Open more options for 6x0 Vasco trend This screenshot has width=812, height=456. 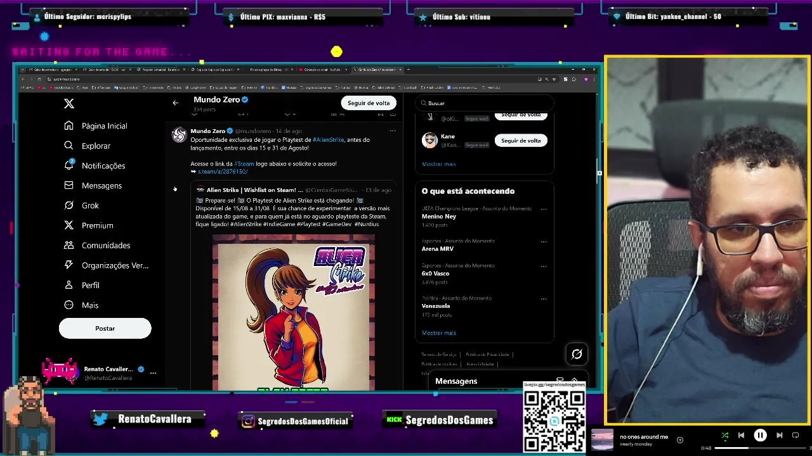click(544, 266)
